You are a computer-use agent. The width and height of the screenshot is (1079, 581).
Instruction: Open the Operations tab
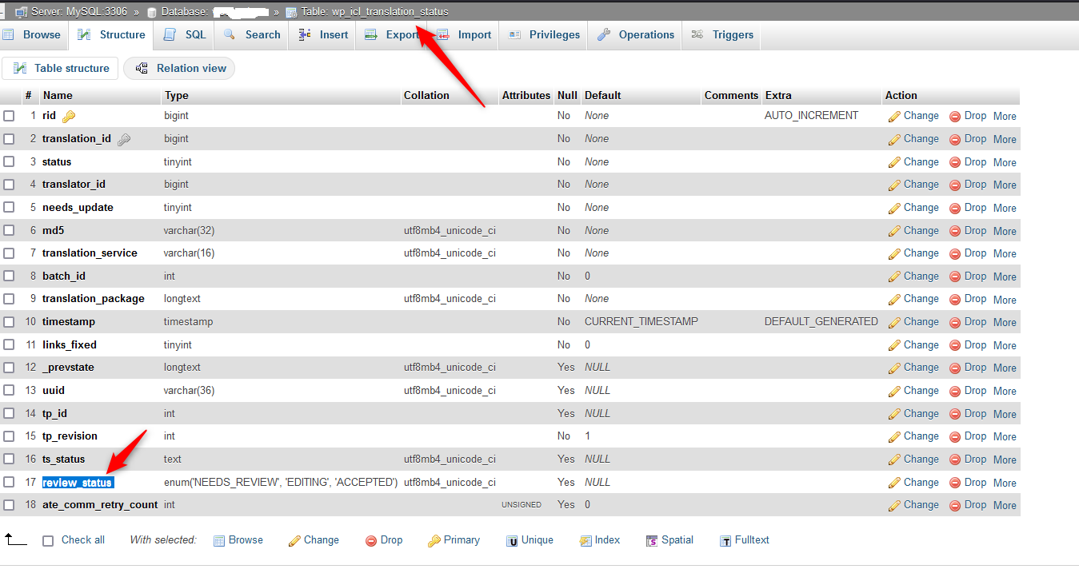(636, 35)
